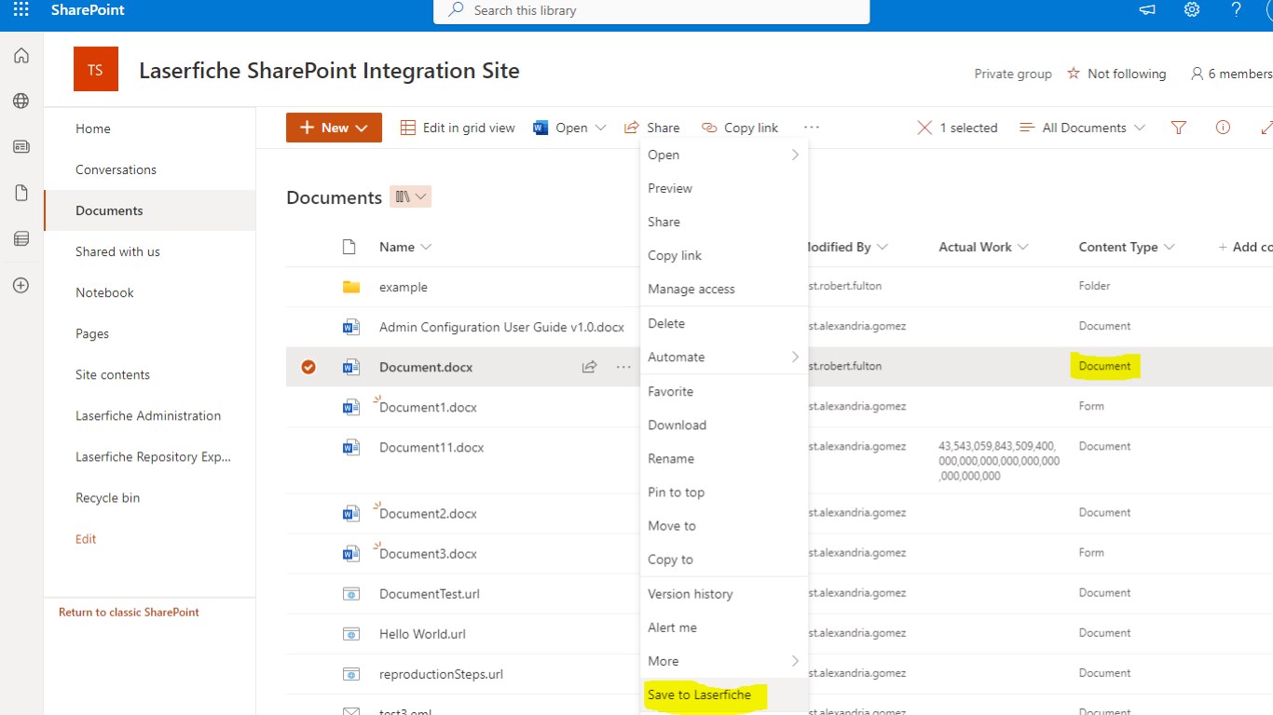This screenshot has height=715, width=1273.
Task: Click the share icon beside Document.docx
Action: [x=589, y=367]
